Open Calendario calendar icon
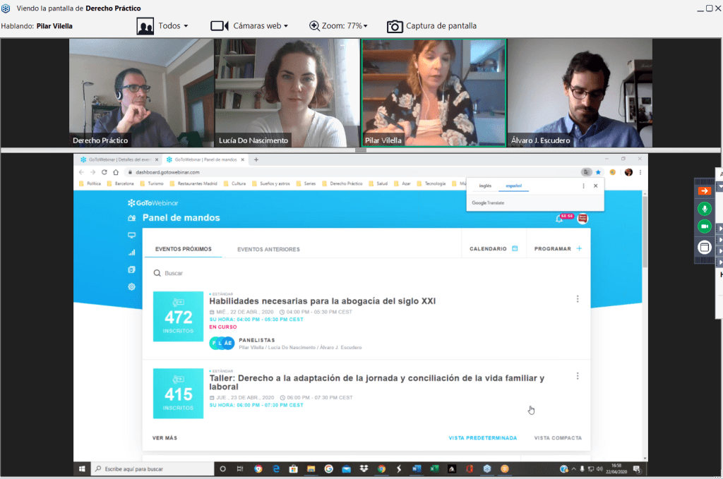This screenshot has width=723, height=479. coord(515,248)
